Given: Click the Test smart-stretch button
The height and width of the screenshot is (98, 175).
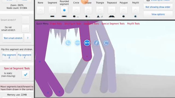Looking at the screenshot, I should point(13,38).
